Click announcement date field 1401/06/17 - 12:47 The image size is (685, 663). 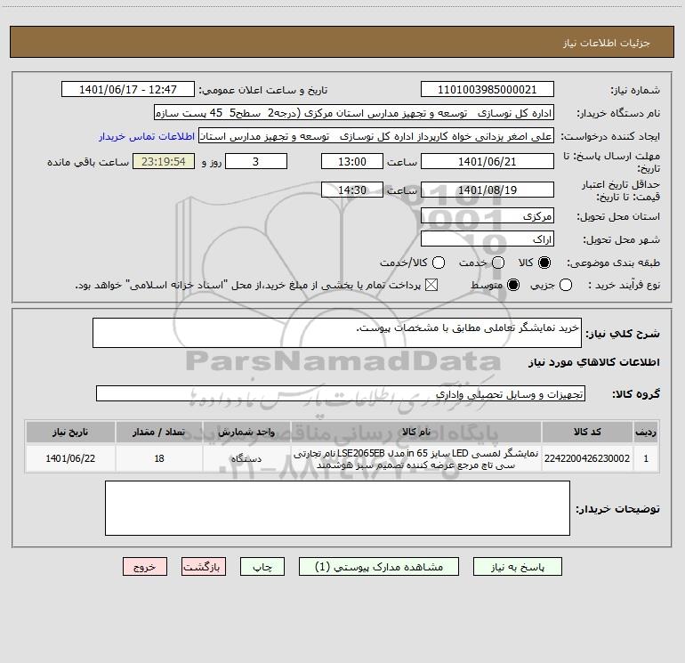pos(128,90)
